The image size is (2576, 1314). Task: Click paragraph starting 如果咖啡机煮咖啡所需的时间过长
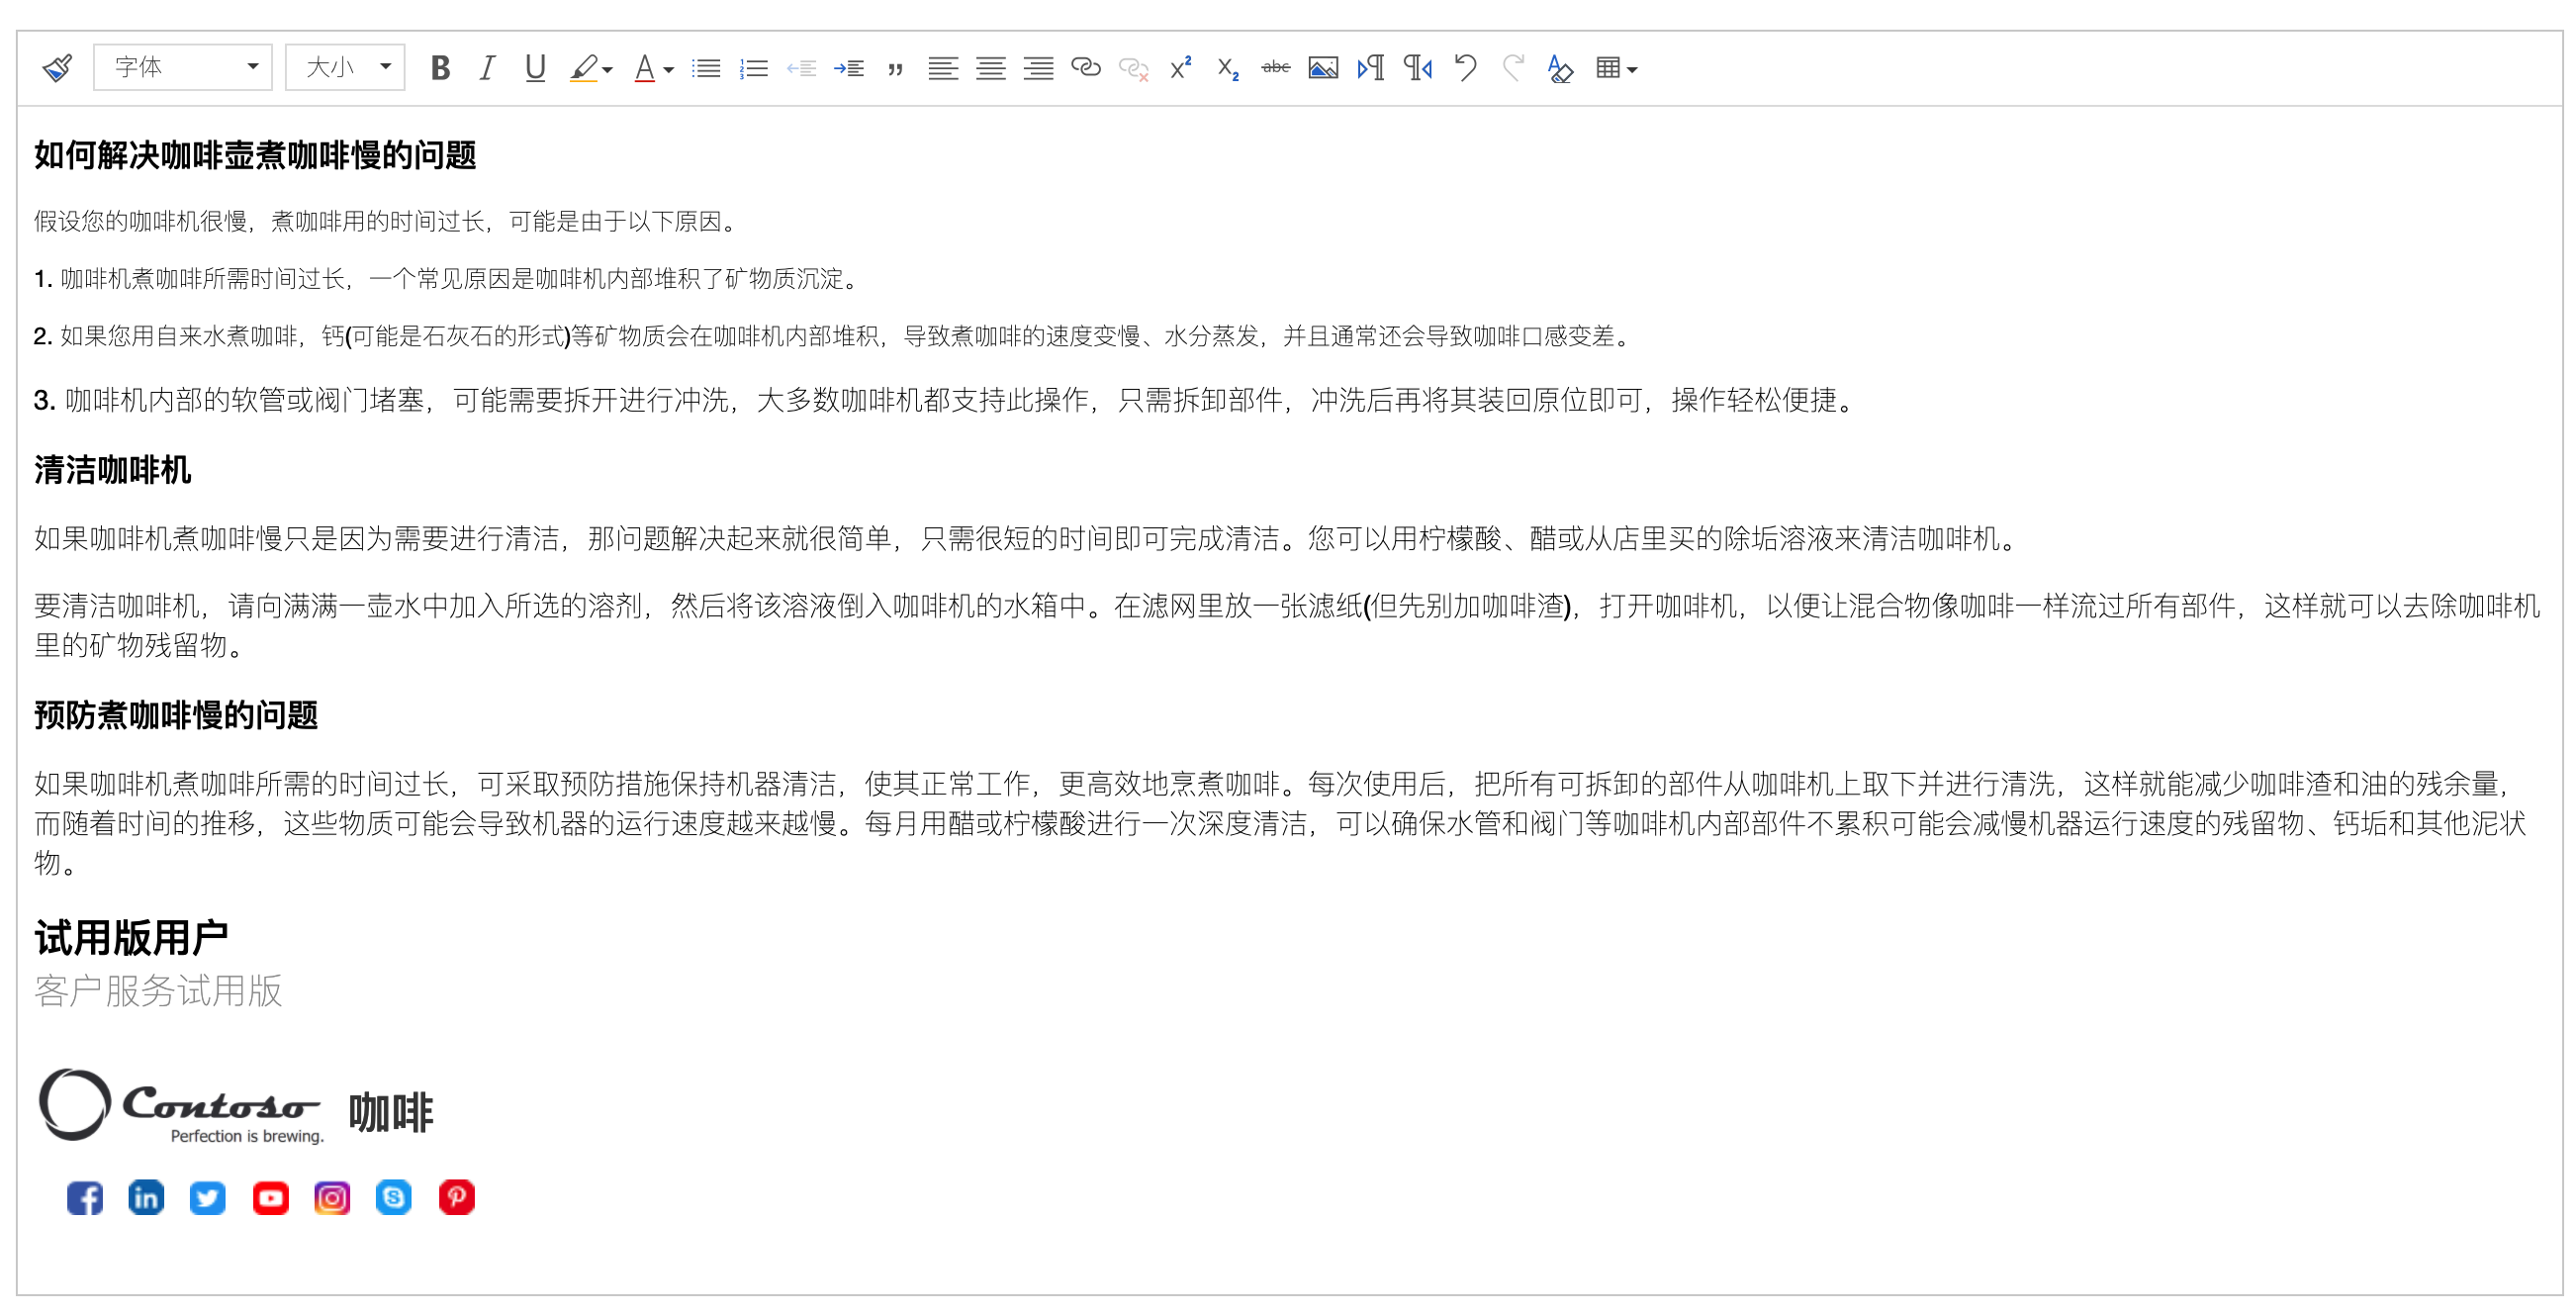click(1282, 823)
